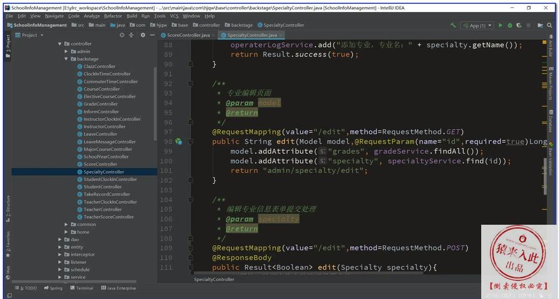
Task: Click ClazzController class icon in tree
Action: click(80, 66)
